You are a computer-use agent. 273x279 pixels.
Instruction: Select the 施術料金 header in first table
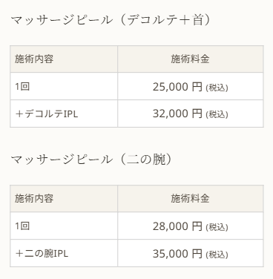[191, 59]
